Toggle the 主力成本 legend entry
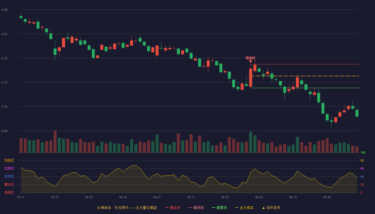The image size is (375, 214). click(x=244, y=208)
